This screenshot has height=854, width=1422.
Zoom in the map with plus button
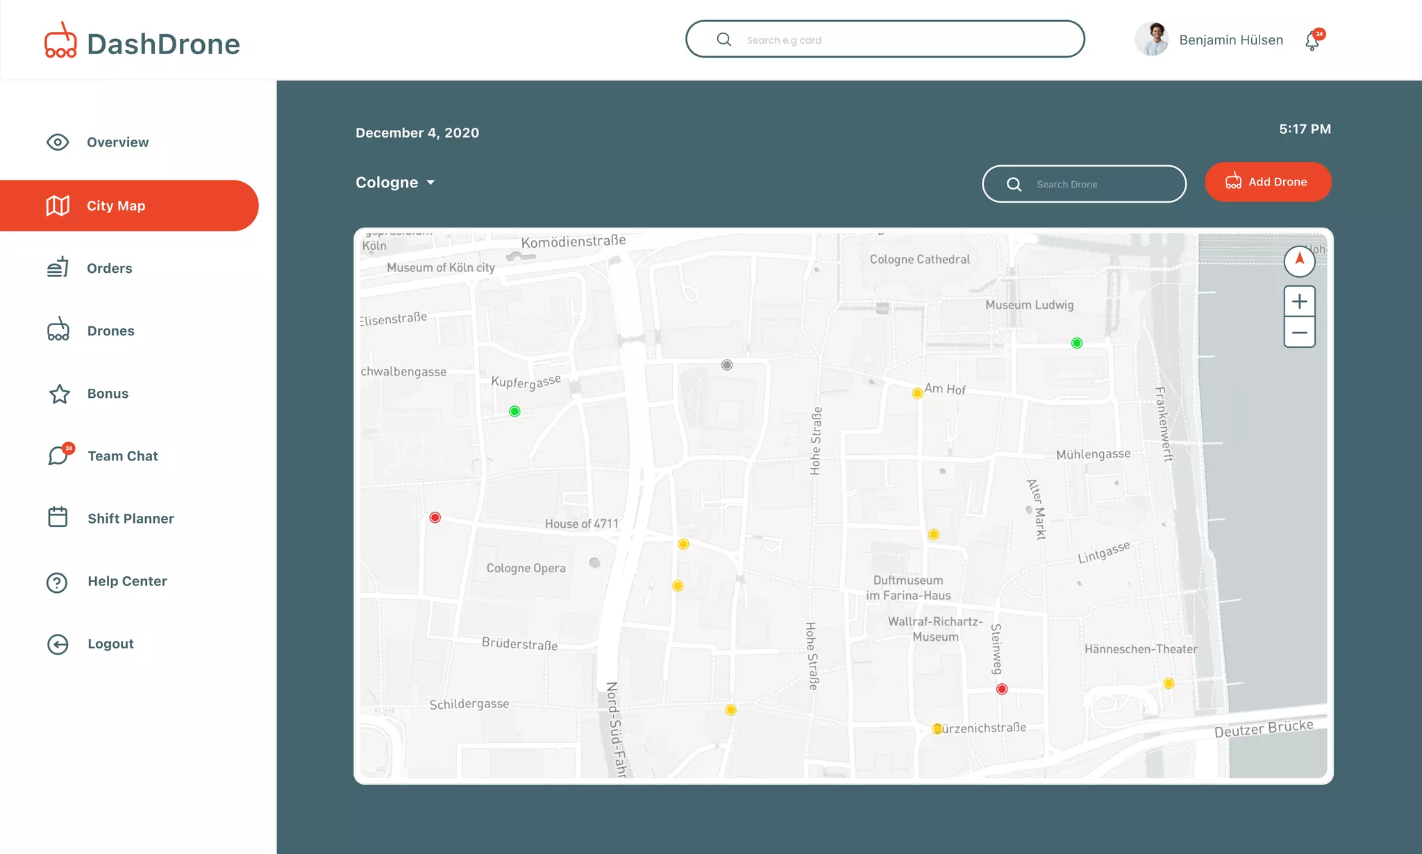1300,301
